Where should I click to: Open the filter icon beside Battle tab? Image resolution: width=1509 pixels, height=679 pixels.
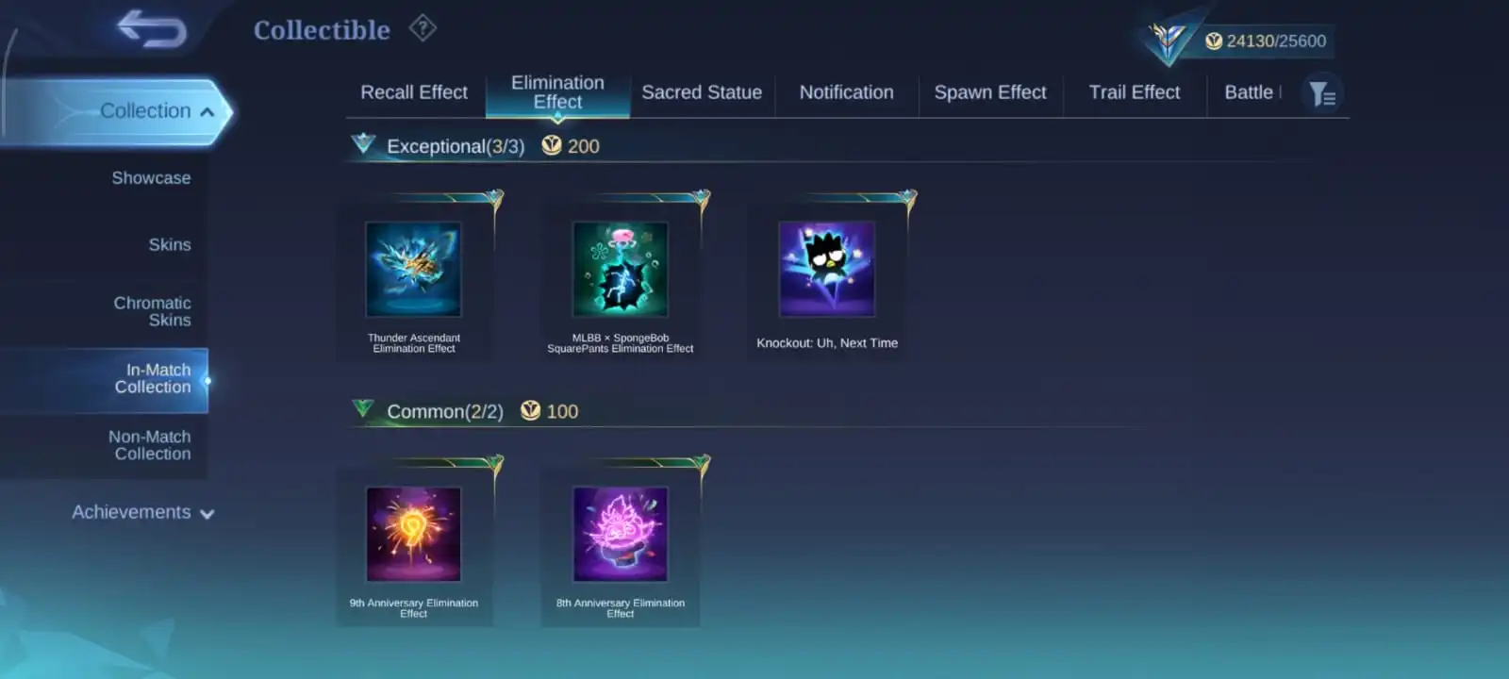(1322, 93)
